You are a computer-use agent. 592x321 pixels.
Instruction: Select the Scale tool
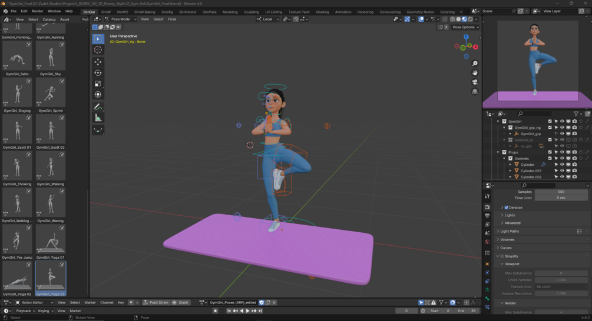[98, 83]
